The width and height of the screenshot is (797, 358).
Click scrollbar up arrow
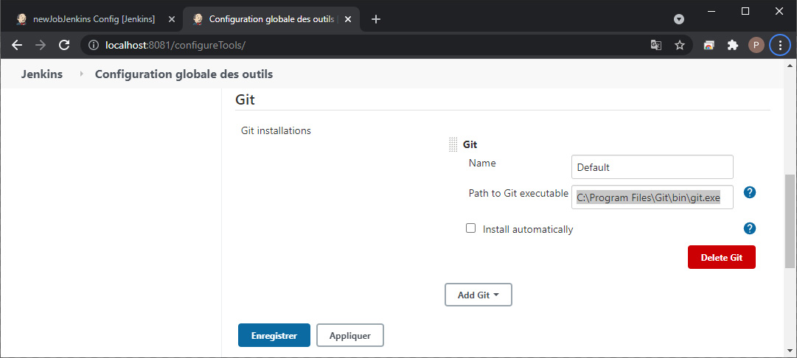point(790,65)
